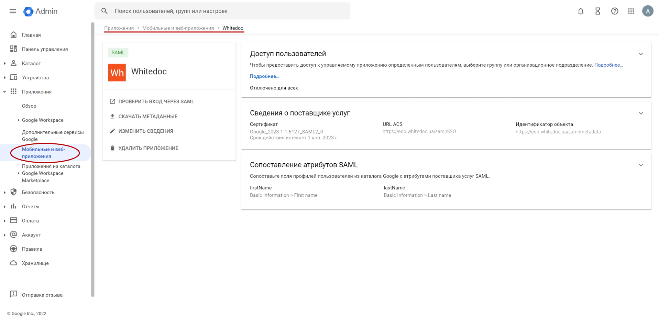Click the search field for users and settings
This screenshot has width=659, height=316.
coord(227,11)
